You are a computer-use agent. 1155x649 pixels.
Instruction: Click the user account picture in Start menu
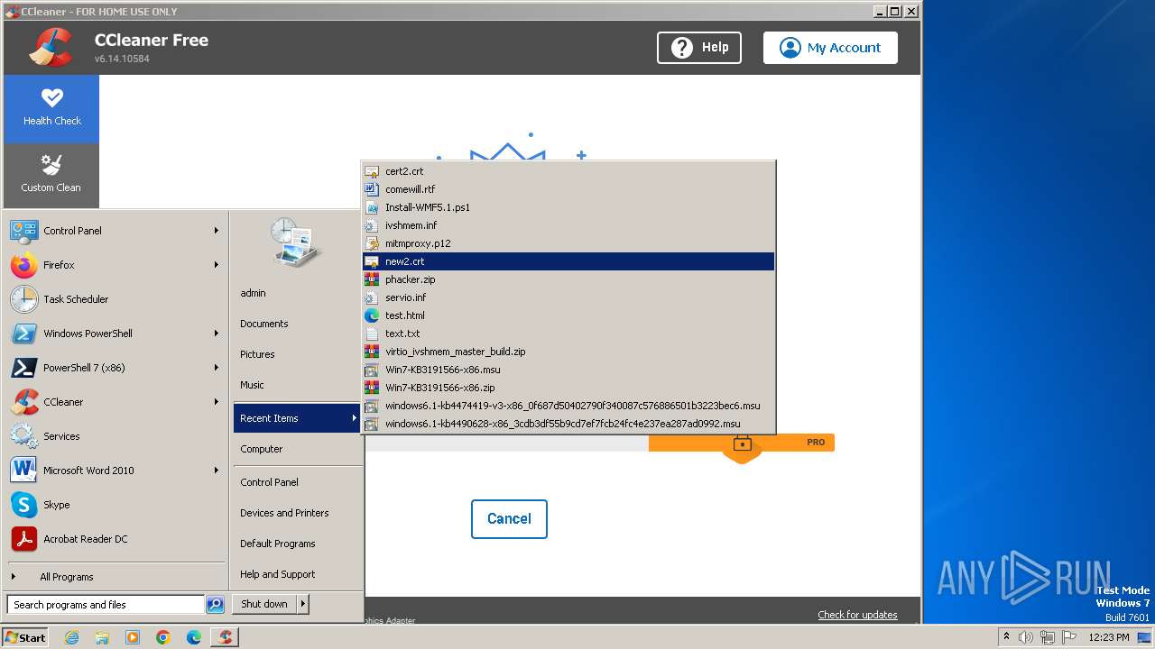coord(295,242)
